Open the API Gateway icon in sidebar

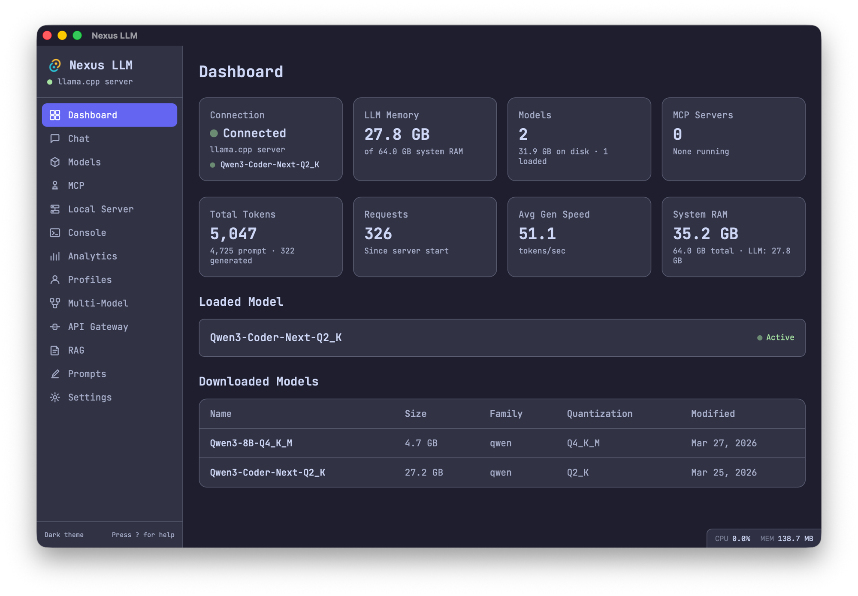55,327
